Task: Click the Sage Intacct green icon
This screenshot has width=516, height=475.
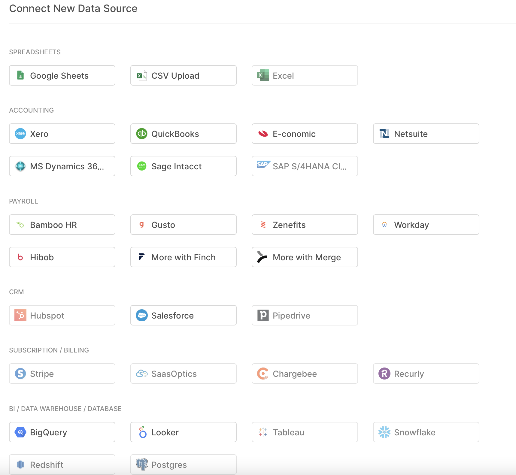Action: [x=142, y=166]
